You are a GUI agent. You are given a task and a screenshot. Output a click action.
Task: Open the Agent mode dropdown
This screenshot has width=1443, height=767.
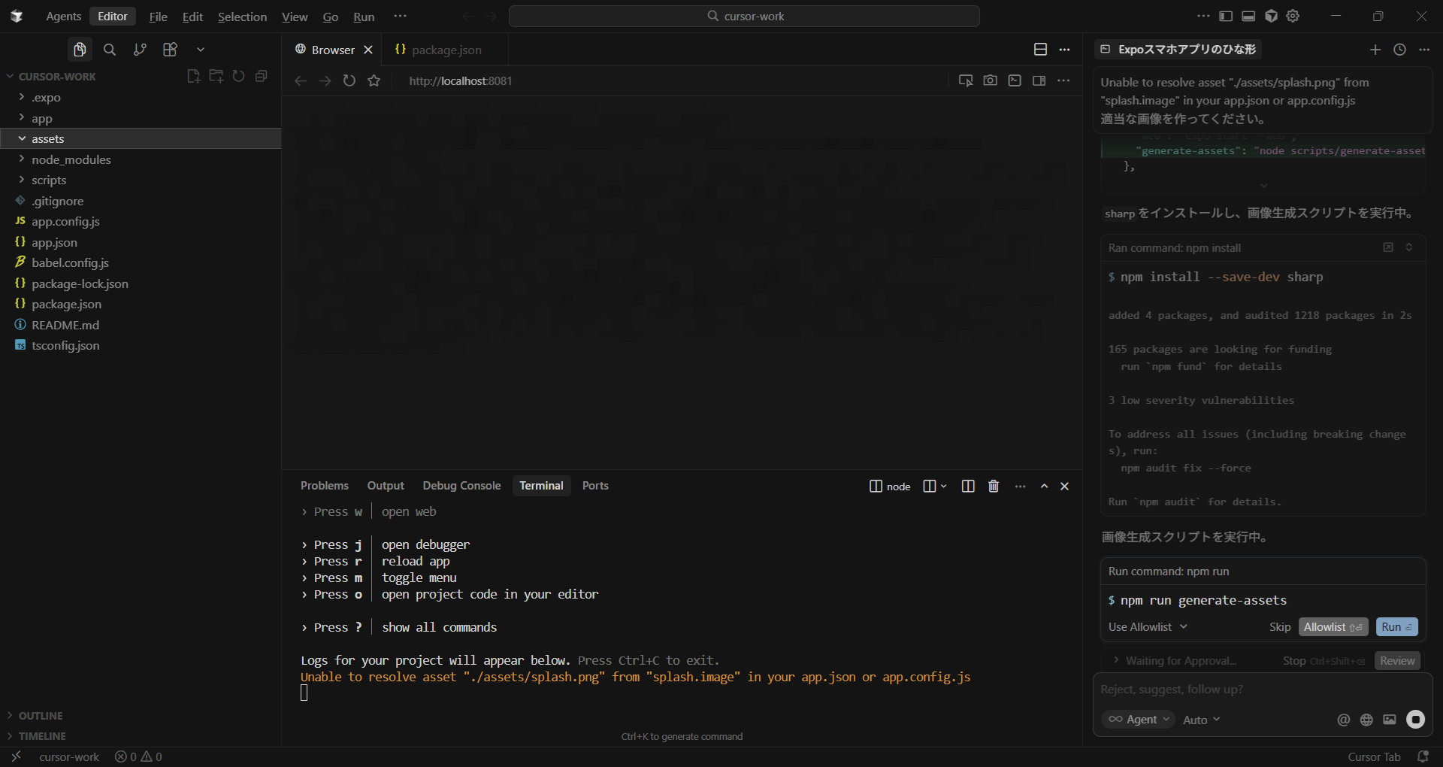coord(1138,720)
